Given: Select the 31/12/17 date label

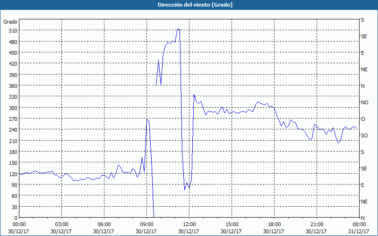Looking at the screenshot, I should point(359,231).
